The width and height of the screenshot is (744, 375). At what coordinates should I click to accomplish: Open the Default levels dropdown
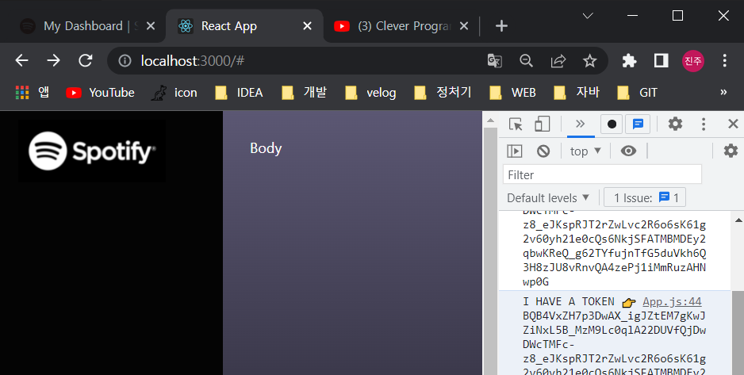(x=548, y=197)
